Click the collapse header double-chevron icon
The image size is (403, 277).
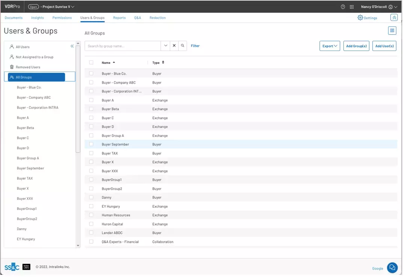[x=394, y=18]
